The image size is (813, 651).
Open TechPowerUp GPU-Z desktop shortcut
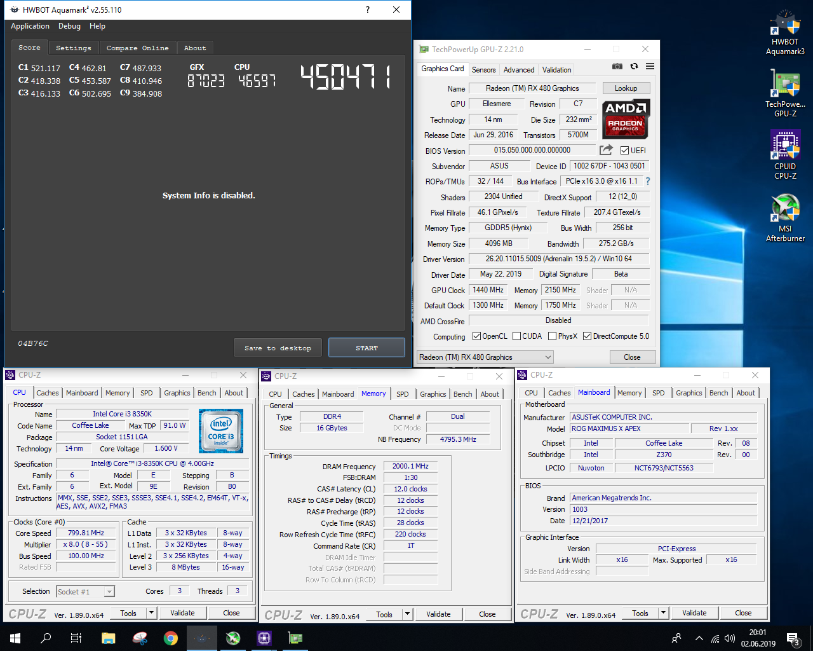pyautogui.click(x=785, y=93)
